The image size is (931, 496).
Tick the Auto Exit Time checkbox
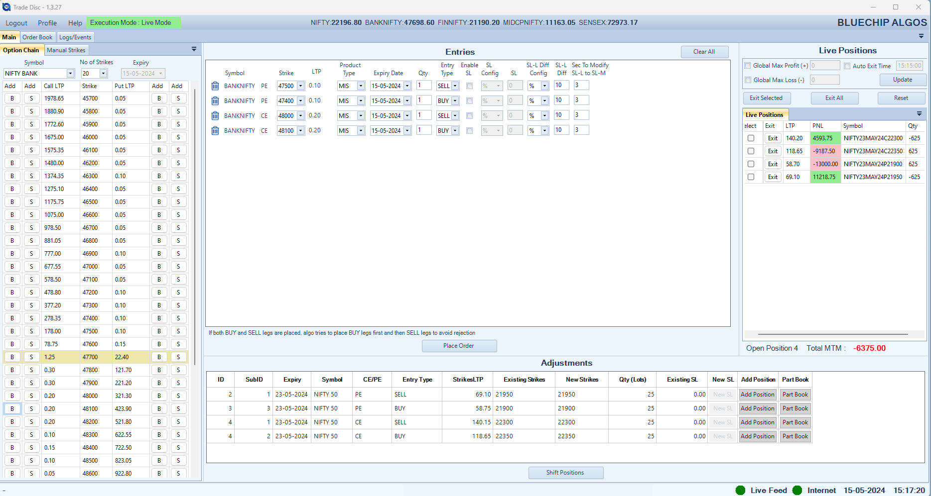click(x=847, y=66)
